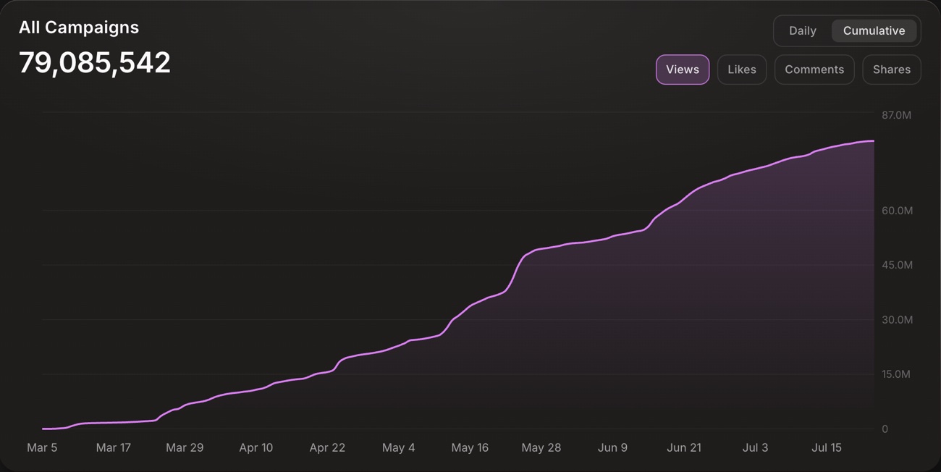Show the Comments metric
This screenshot has width=941, height=472.
pyautogui.click(x=814, y=69)
